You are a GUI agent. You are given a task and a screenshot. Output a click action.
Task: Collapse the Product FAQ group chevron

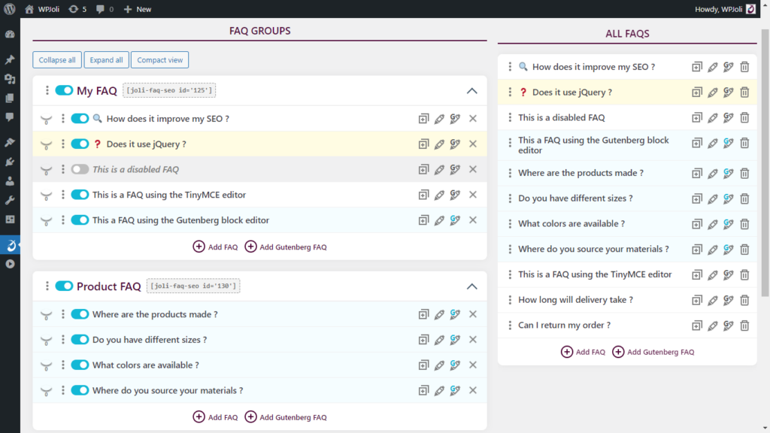471,286
